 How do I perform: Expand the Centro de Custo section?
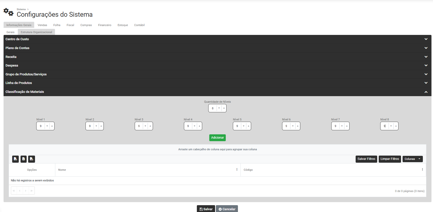coord(426,39)
